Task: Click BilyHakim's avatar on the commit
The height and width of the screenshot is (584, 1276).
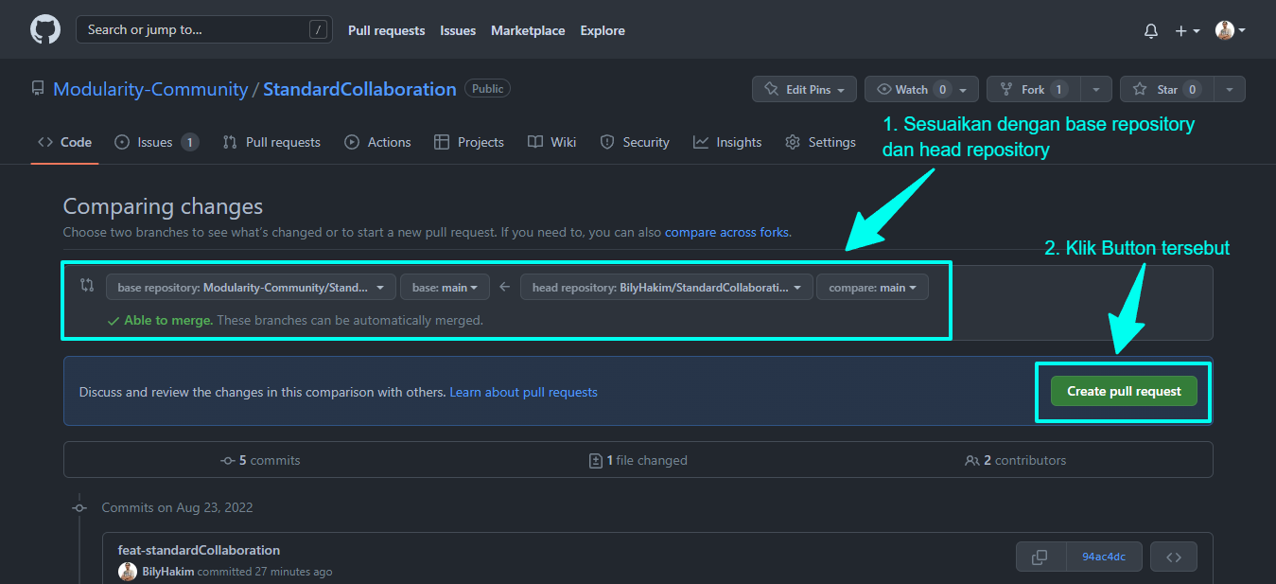Action: (128, 571)
